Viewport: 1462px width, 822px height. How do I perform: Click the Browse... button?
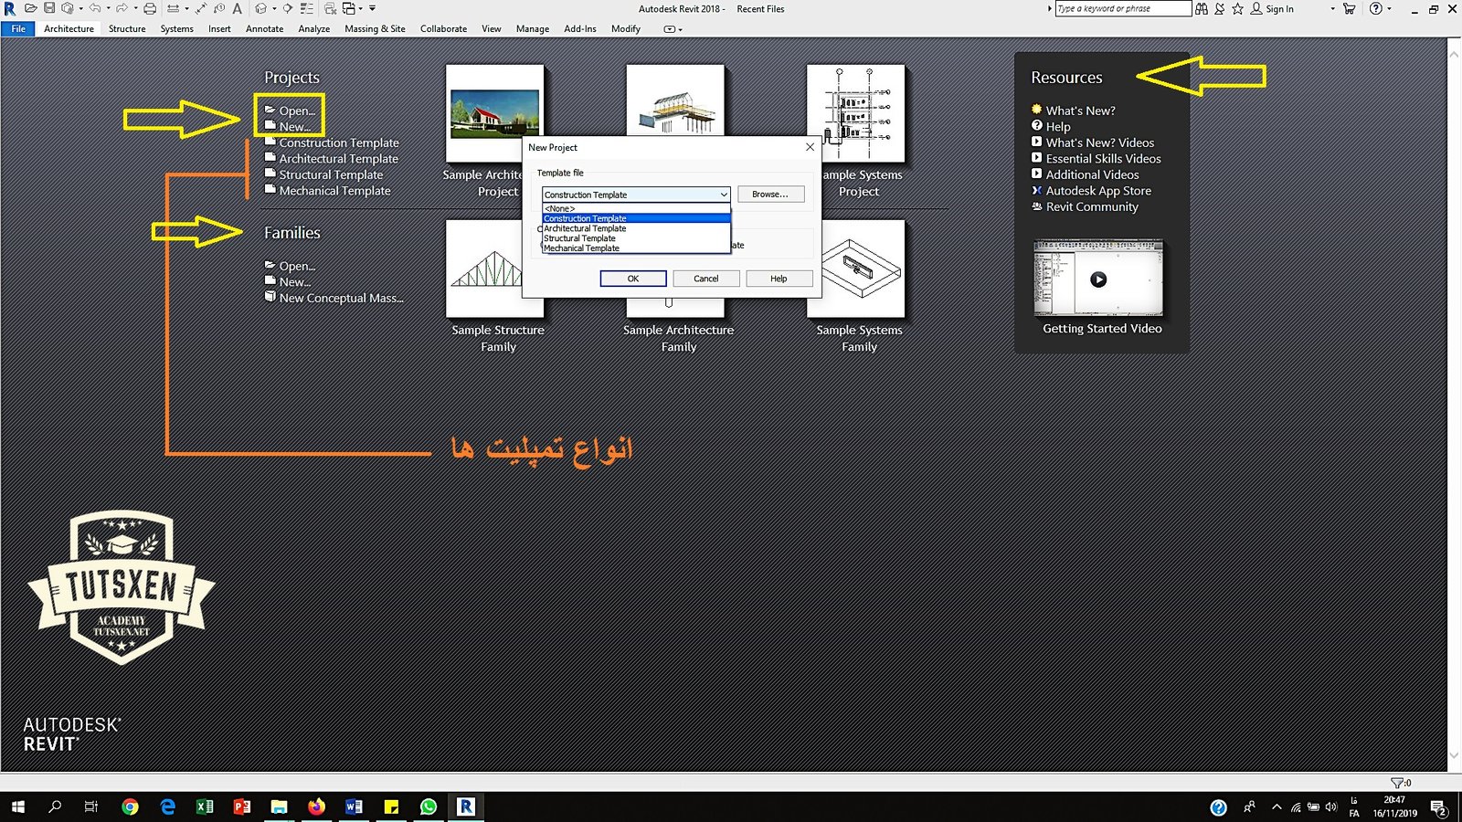770,195
